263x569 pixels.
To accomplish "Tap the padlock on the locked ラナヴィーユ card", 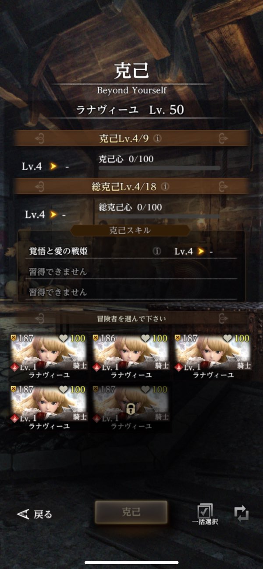I will tap(130, 410).
